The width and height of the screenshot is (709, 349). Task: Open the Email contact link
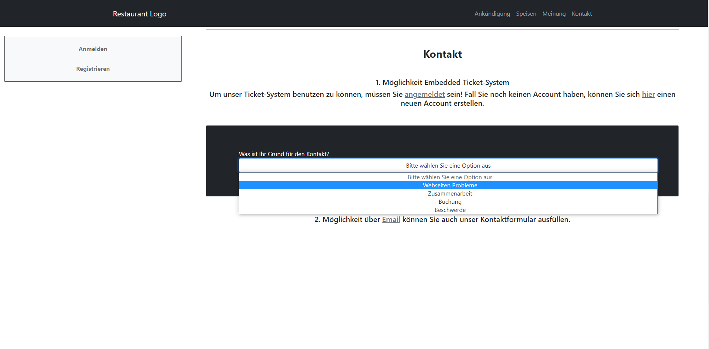391,219
